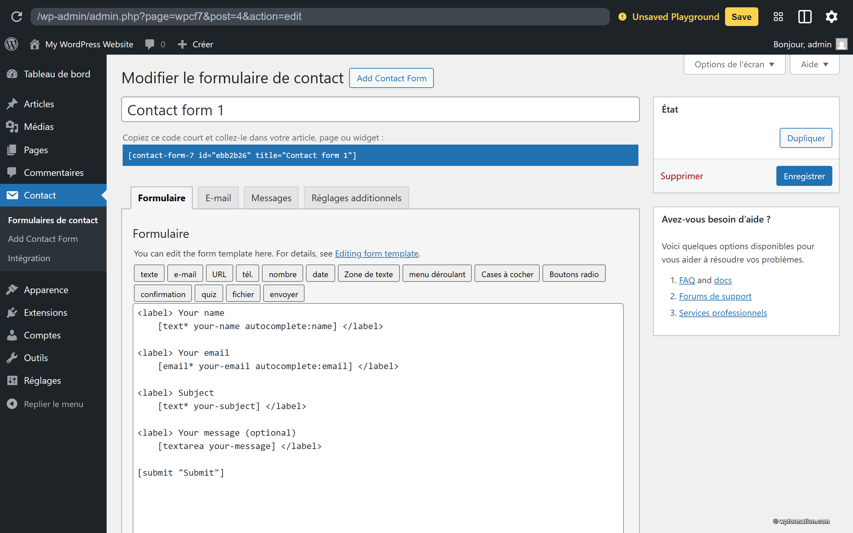Image resolution: width=853 pixels, height=533 pixels.
Task: Click the Extensions plug icon
Action: click(12, 313)
